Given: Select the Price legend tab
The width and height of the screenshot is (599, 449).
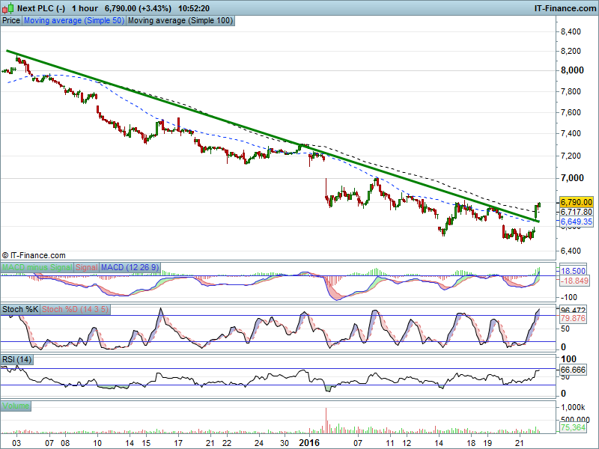Looking at the screenshot, I should tap(11, 21).
